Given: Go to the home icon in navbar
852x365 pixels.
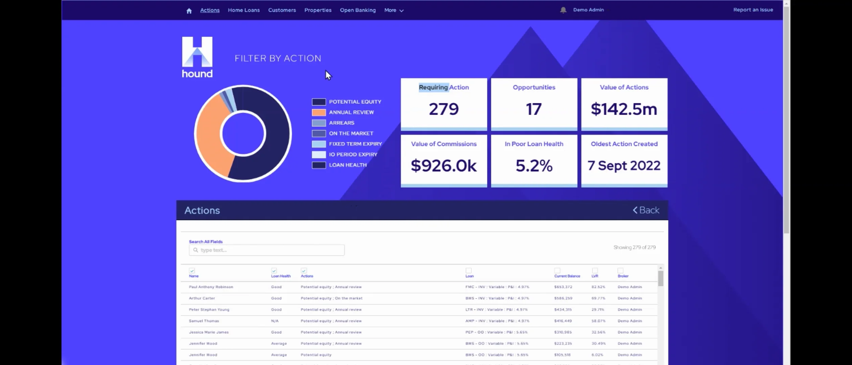Looking at the screenshot, I should coord(189,11).
